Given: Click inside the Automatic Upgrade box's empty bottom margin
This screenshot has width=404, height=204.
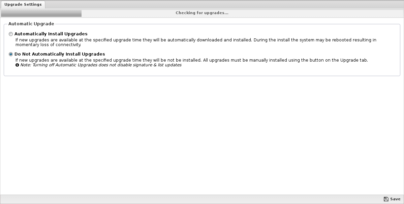Looking at the screenshot, I should pyautogui.click(x=202, y=72).
